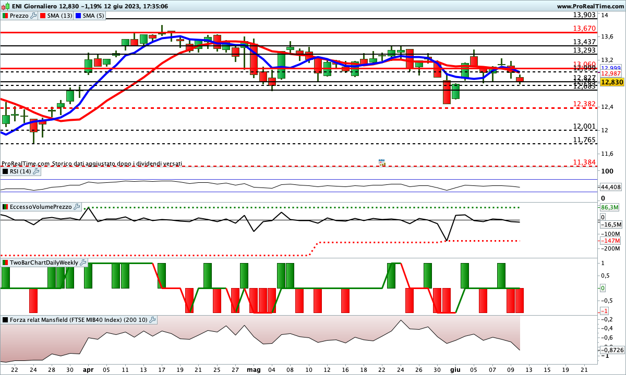Viewport: 626px width, 375px height.
Task: Click the 12,001 price level label
Action: (584, 126)
